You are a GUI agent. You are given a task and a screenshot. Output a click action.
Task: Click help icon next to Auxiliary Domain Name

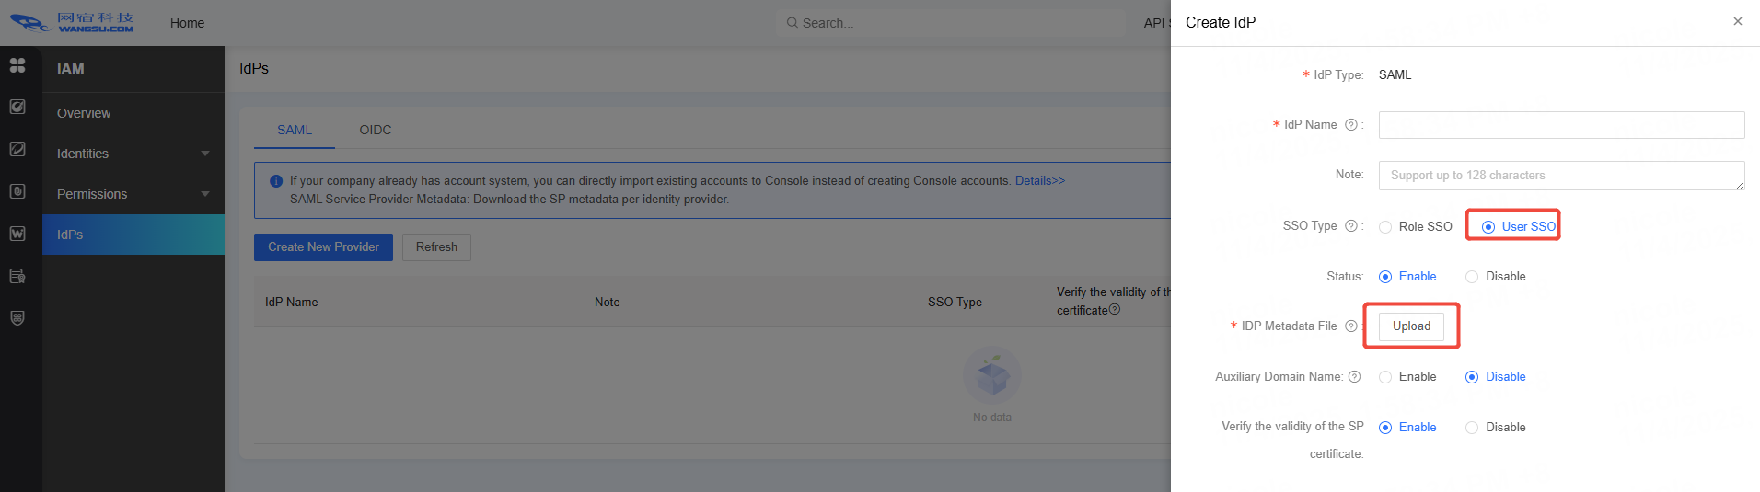tap(1354, 377)
